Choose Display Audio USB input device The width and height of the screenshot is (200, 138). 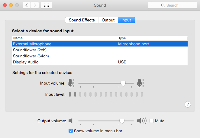(x=26, y=62)
